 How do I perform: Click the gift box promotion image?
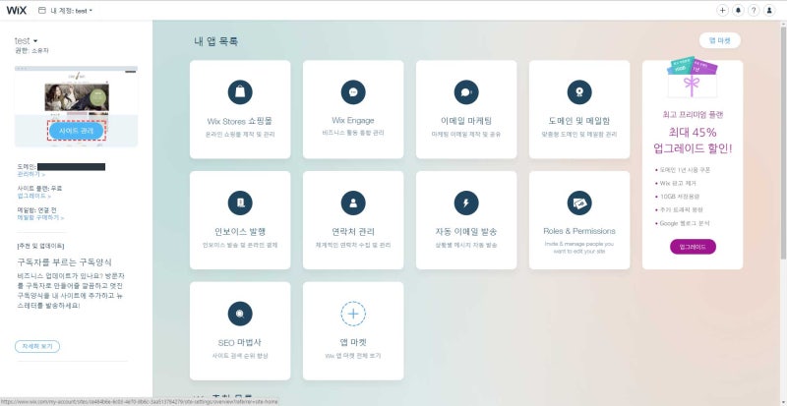(x=693, y=78)
